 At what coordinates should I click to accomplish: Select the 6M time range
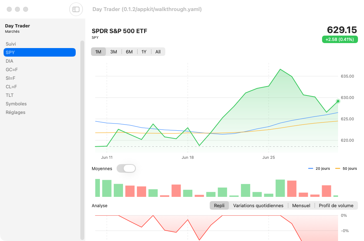[129, 52]
